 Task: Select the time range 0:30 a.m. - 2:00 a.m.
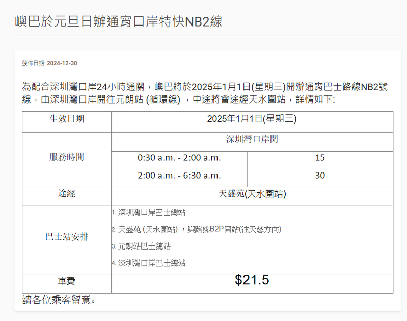coord(179,158)
